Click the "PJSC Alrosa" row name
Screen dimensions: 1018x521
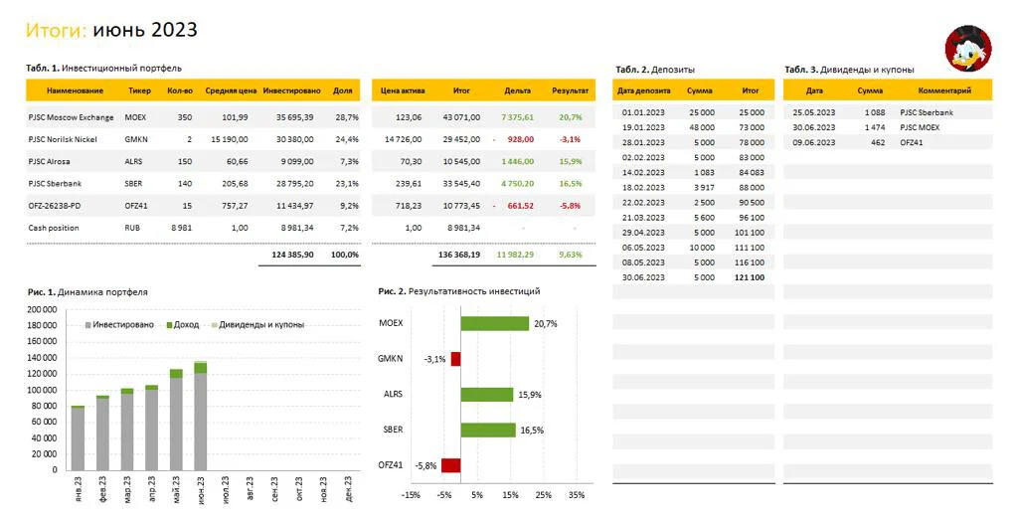(x=49, y=162)
